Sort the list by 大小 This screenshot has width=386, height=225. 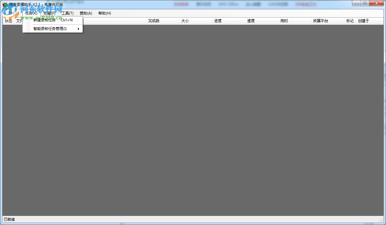(x=185, y=21)
